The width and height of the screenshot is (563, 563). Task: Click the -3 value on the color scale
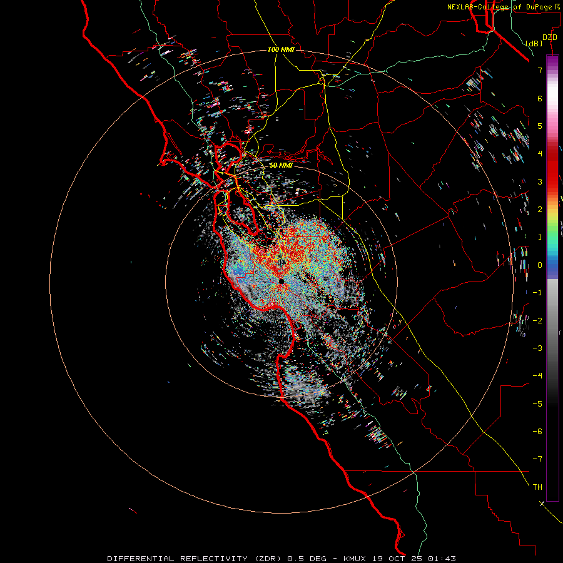pos(537,348)
